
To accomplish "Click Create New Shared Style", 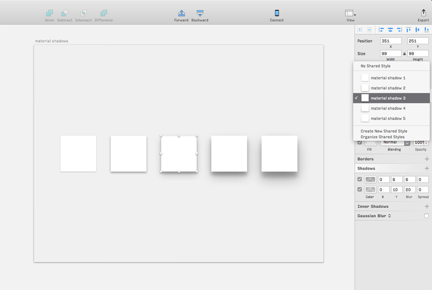I will pyautogui.click(x=384, y=131).
